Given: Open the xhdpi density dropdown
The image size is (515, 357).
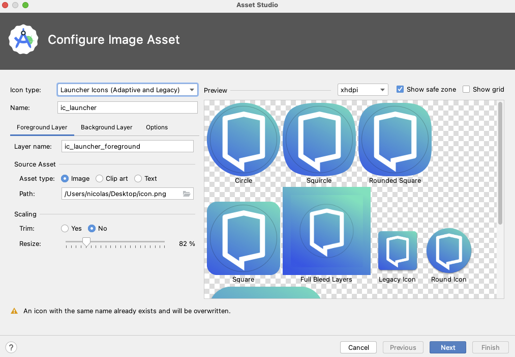Looking at the screenshot, I should tap(362, 90).
